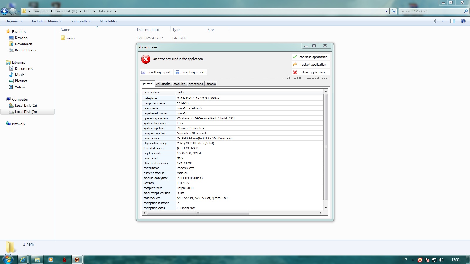
Task: Open the view options dropdown arrow
Action: (443, 21)
